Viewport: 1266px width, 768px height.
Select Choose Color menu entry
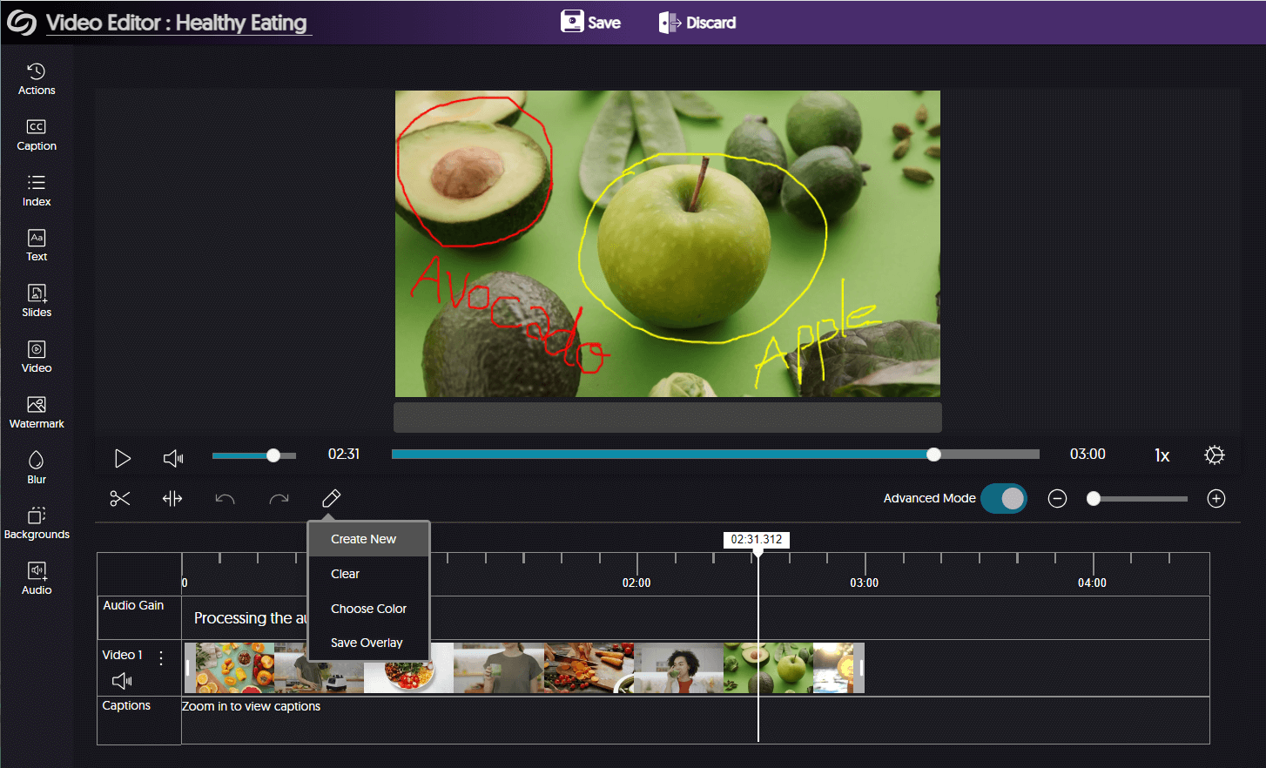[369, 609]
